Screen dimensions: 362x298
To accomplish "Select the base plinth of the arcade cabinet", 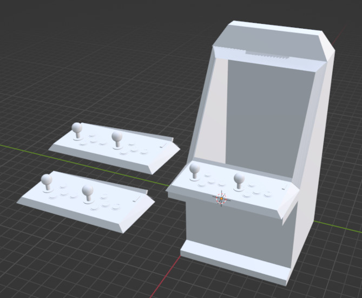I will [233, 261].
